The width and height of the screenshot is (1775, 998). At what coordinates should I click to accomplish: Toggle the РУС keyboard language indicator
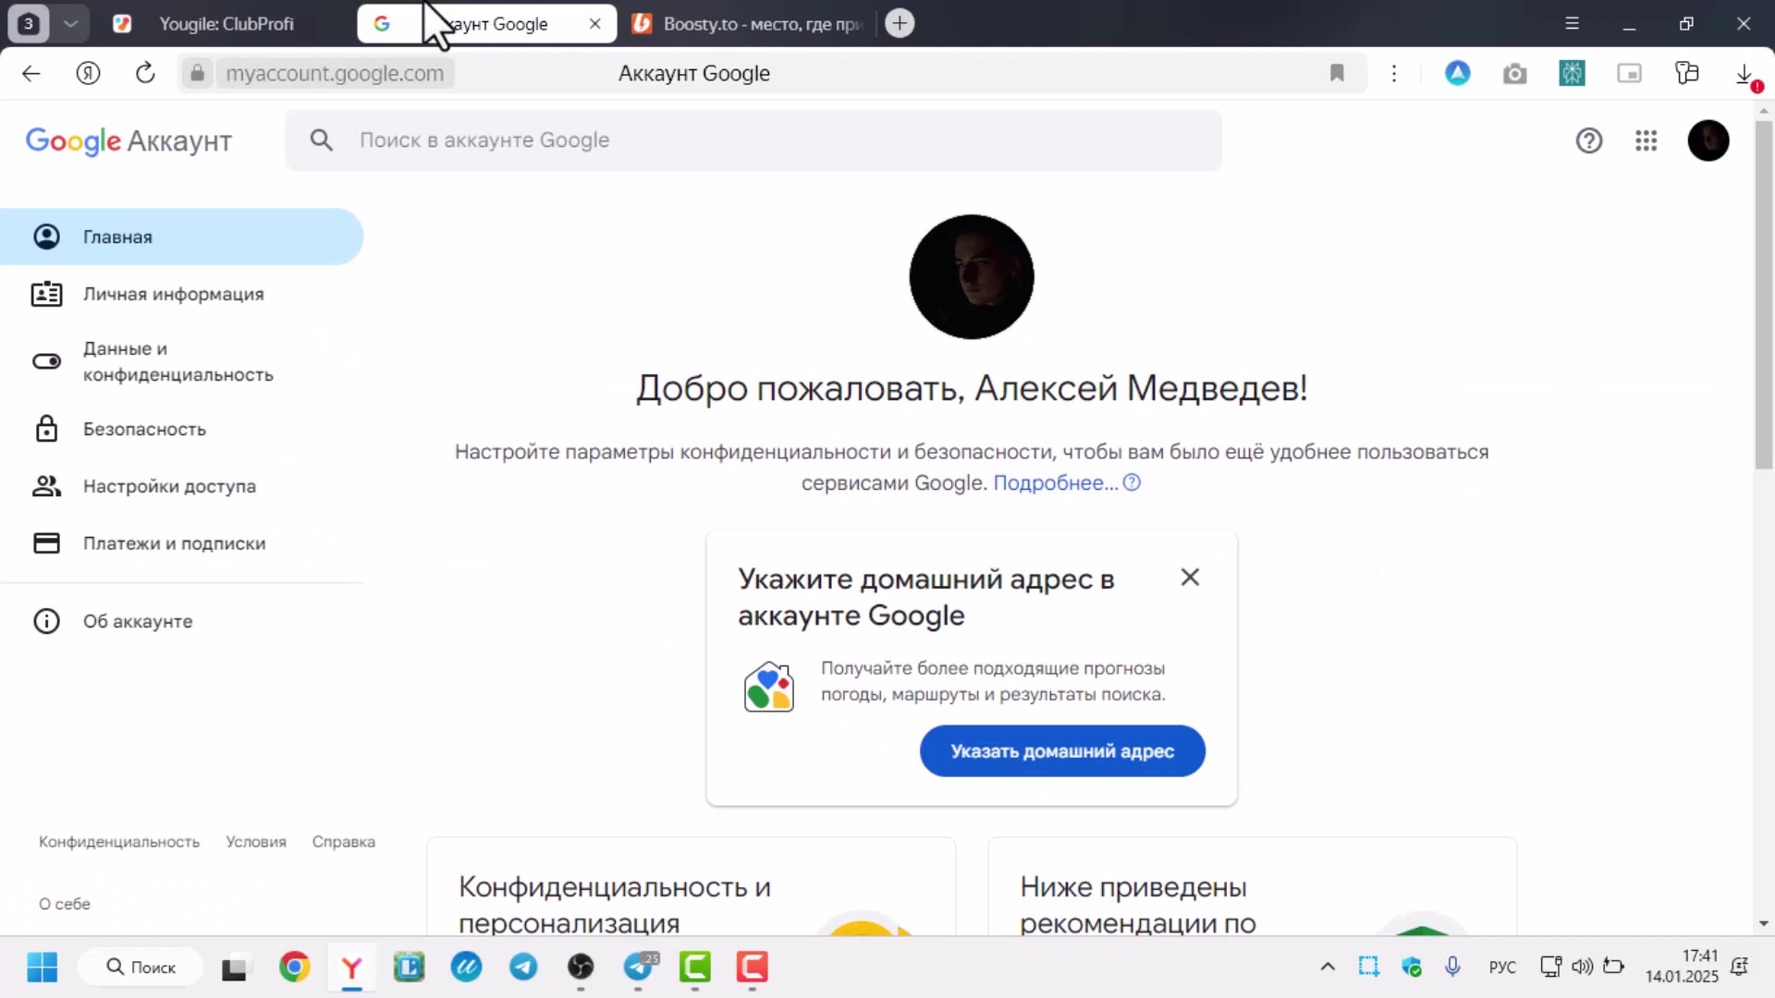point(1502,967)
